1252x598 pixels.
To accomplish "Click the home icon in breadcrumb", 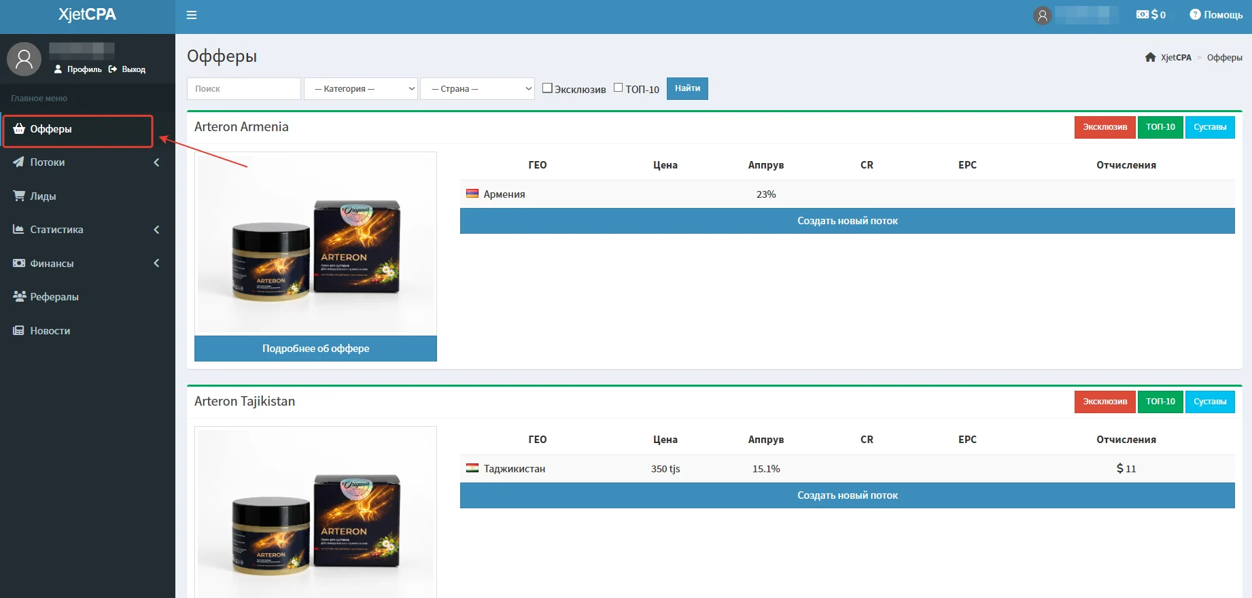I will point(1150,57).
